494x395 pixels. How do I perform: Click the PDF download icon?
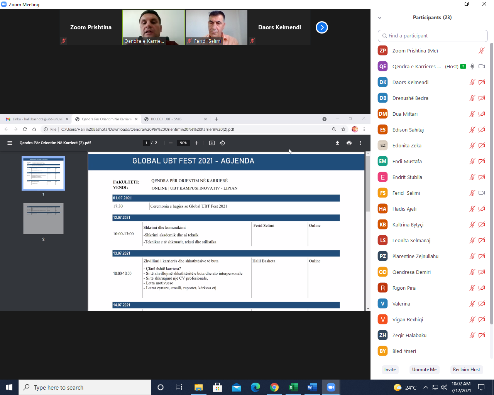click(x=337, y=143)
